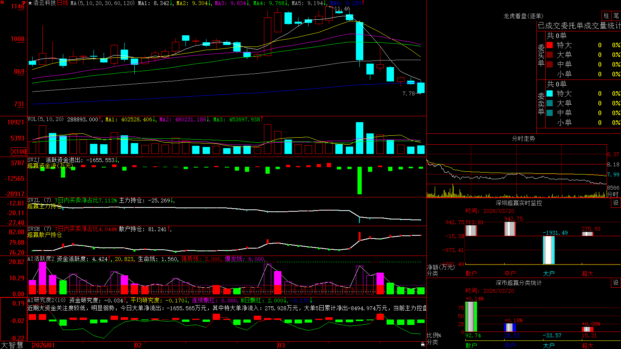Image resolution: width=621 pixels, height=349 pixels.
Task: Click the 强势线: 3.000 label
Action: 202,259
